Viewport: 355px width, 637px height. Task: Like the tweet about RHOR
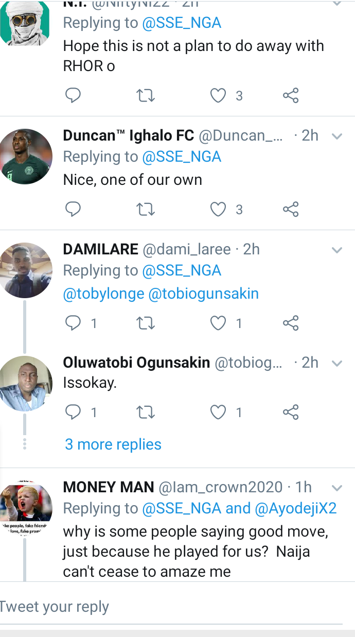[x=219, y=95]
